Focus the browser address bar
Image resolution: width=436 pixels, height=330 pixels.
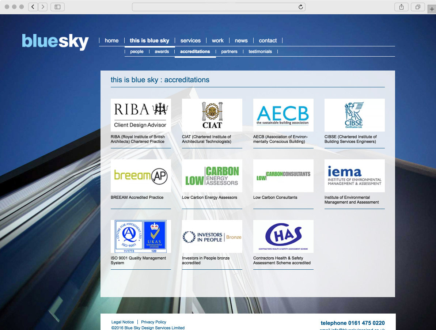coord(219,7)
